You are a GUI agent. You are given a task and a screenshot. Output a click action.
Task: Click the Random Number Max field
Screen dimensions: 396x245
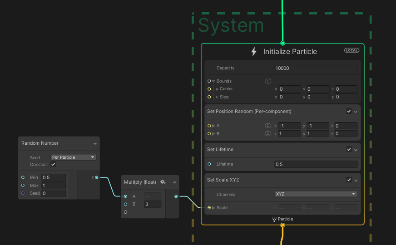pos(54,186)
